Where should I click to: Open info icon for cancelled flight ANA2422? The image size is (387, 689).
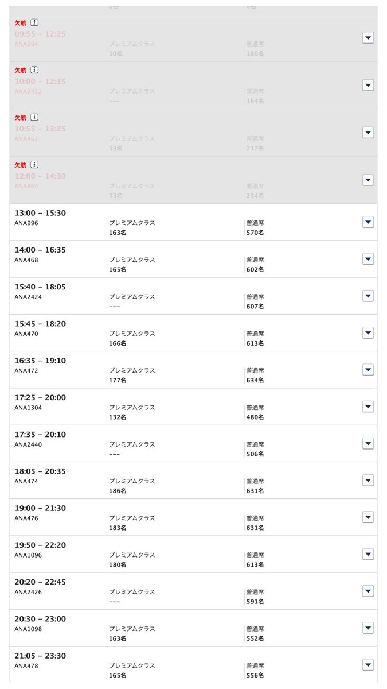tap(34, 70)
